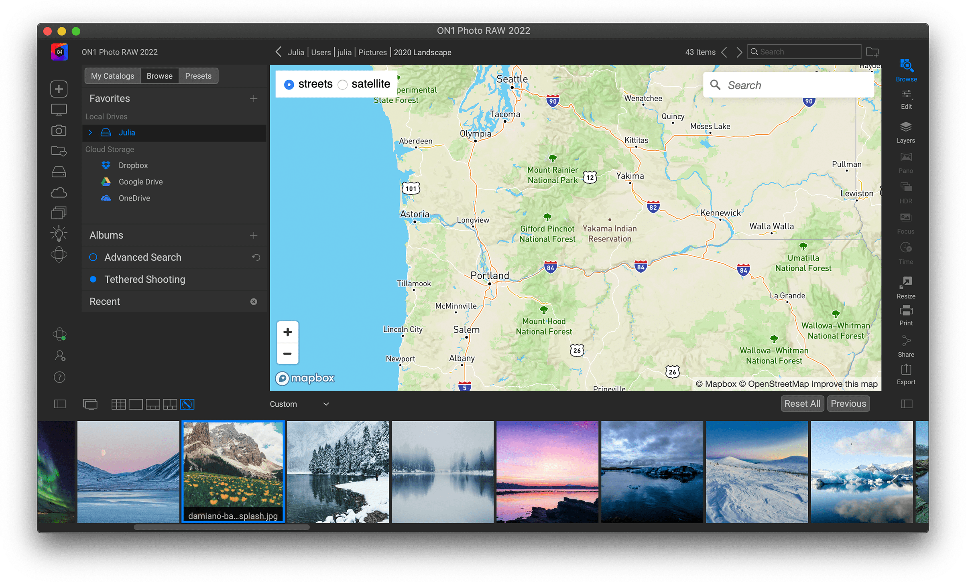Reset the Advanced Search
966x582 pixels.
click(x=256, y=257)
